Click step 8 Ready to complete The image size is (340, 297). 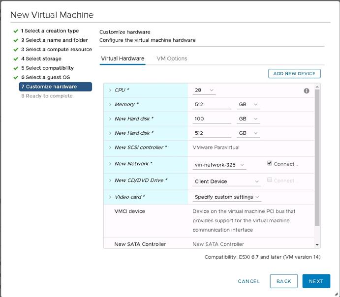(x=47, y=96)
